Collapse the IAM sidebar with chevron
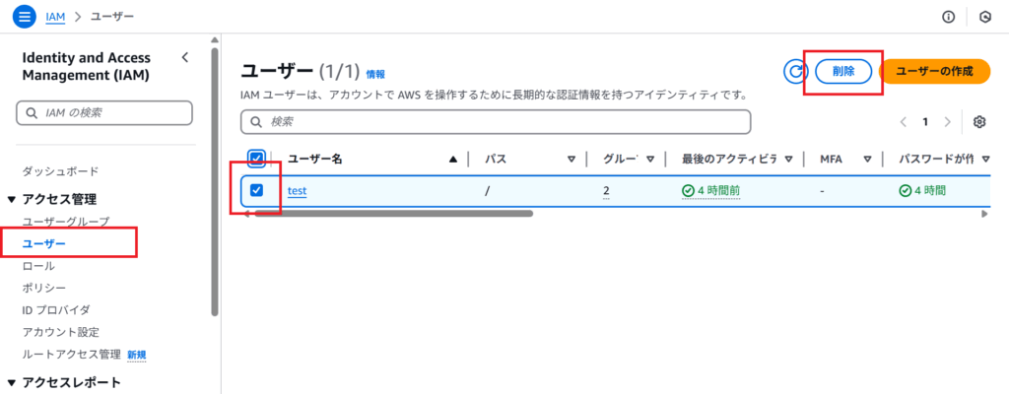 point(184,57)
